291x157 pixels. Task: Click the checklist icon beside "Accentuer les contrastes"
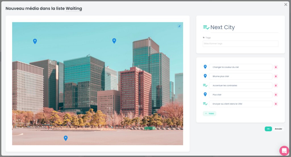(205, 85)
